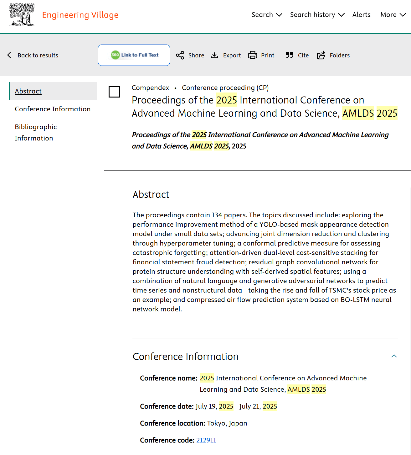
Task: Click the back arrow icon
Action: pyautogui.click(x=9, y=56)
